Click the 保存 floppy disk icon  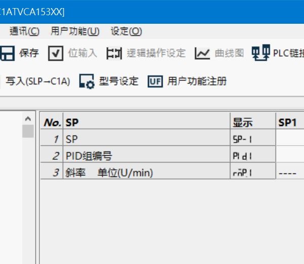[7, 53]
